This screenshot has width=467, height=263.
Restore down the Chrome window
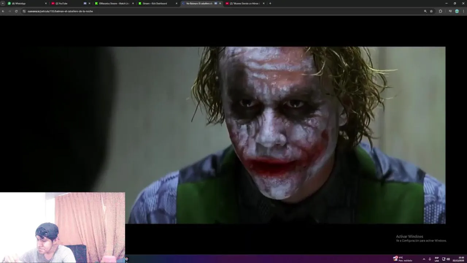pos(455,3)
